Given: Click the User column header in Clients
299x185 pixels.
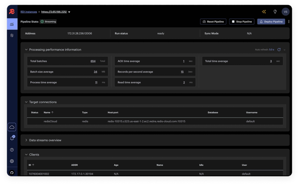Looking at the screenshot, I should pyautogui.click(x=244, y=165).
